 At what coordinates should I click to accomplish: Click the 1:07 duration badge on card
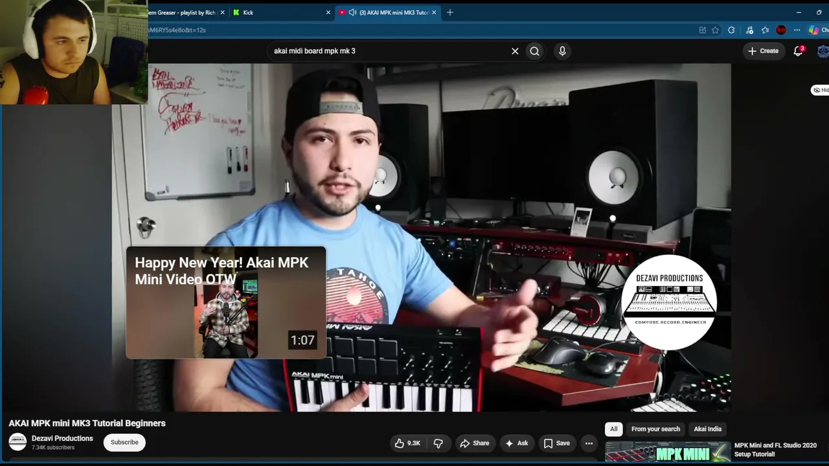coord(302,340)
